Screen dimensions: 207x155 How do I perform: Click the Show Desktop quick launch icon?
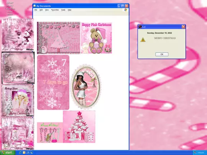click(x=28, y=153)
